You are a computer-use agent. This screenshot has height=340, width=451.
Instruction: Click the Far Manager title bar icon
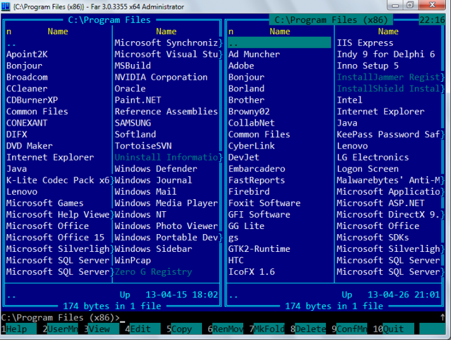(6, 6)
